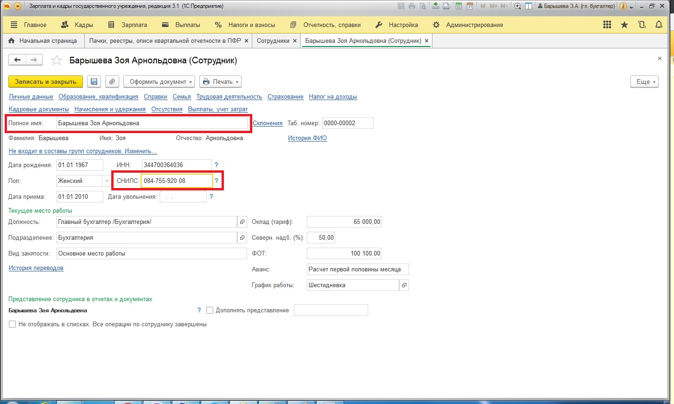Viewport: 674px width, 404px height.
Task: Open Оформить документ dropdown
Action: 161,82
